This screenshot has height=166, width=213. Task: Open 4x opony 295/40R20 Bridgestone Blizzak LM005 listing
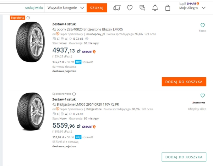pos(87,29)
